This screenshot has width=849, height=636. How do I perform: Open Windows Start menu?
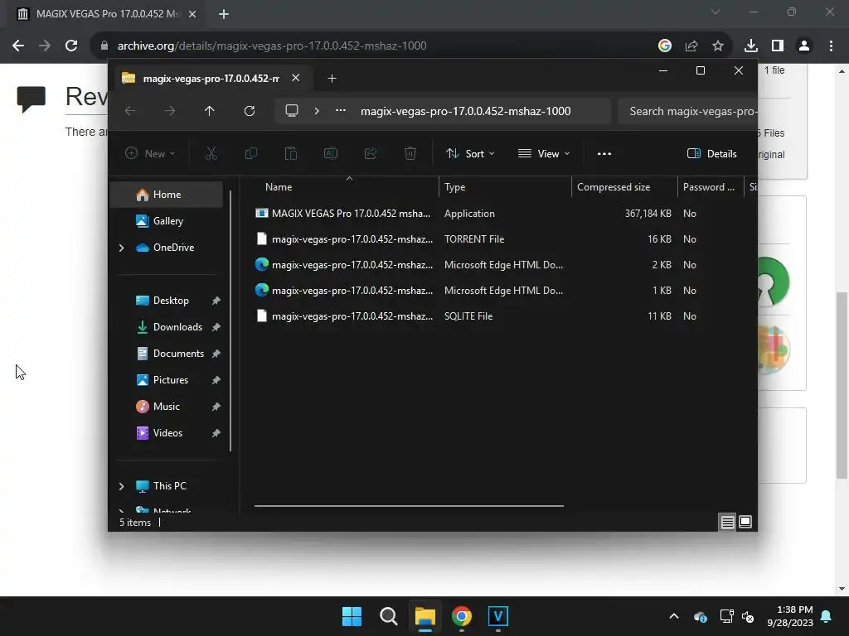(352, 616)
